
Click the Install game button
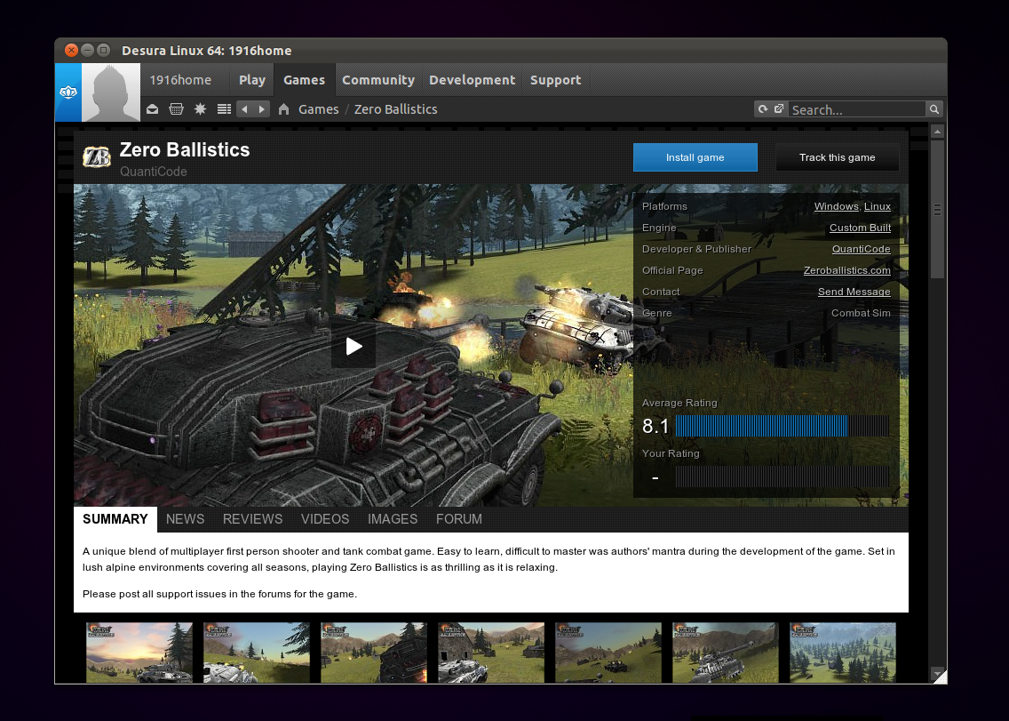pyautogui.click(x=695, y=157)
